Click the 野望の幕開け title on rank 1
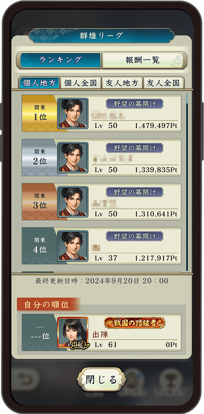 click(x=135, y=104)
